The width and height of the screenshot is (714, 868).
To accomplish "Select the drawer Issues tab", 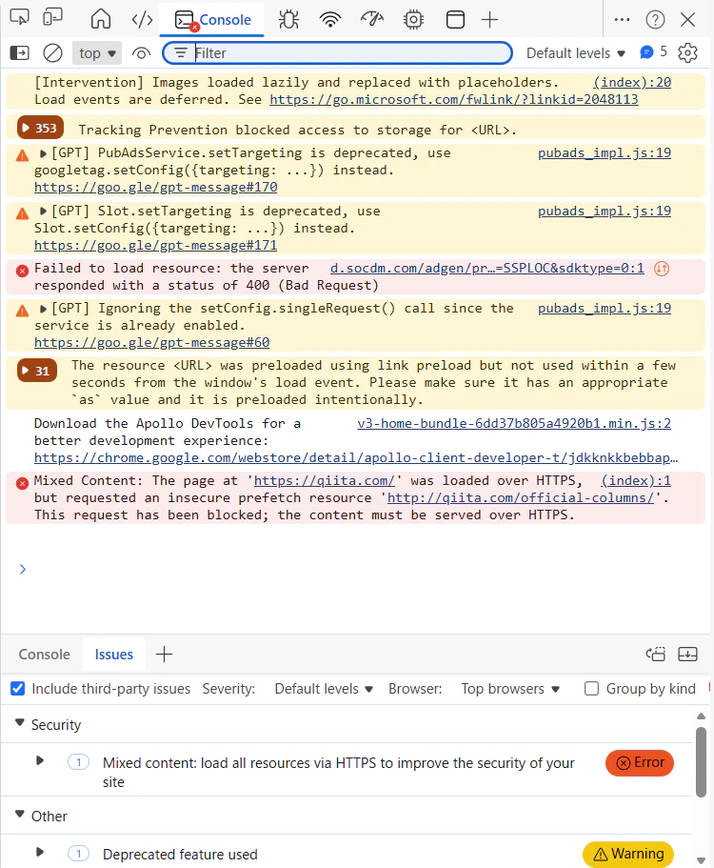I will (x=114, y=655).
